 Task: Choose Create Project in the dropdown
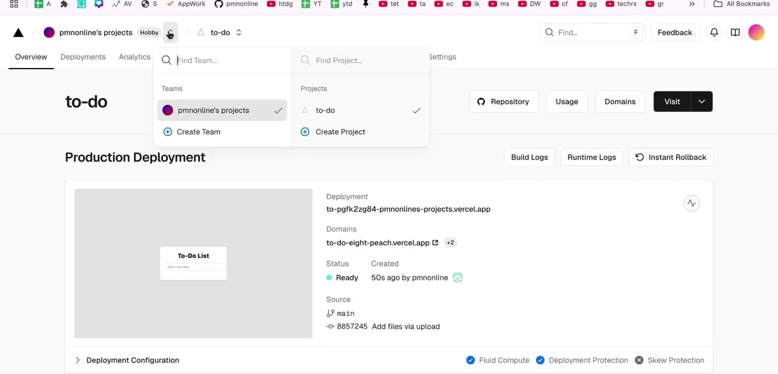tap(360, 132)
